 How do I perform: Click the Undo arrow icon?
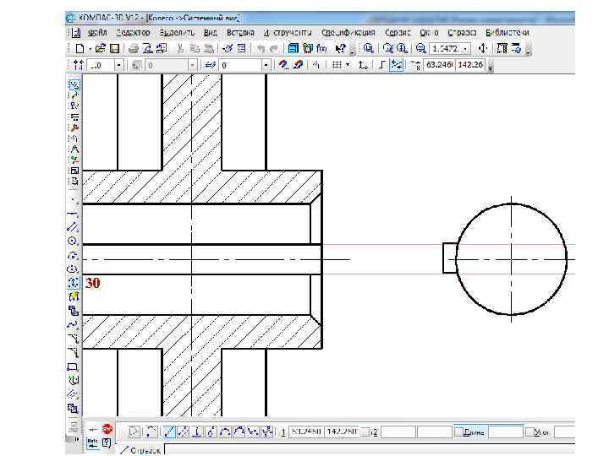point(261,49)
